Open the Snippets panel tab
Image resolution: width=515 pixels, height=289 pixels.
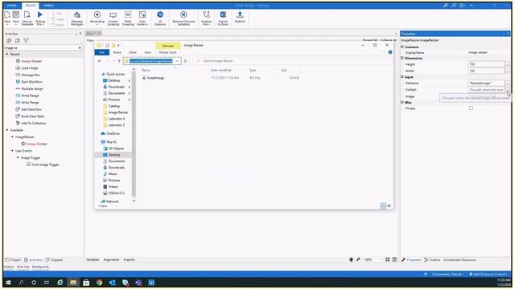54,259
